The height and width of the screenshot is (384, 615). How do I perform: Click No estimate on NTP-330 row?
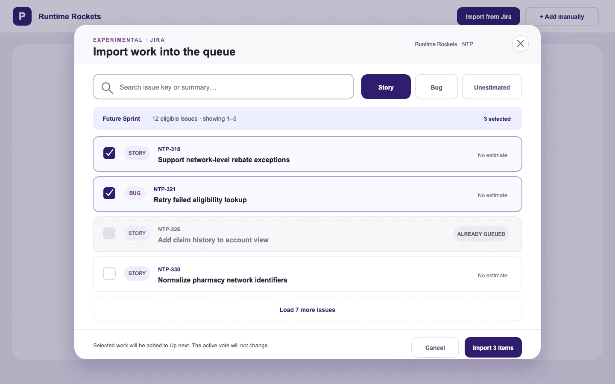click(x=492, y=276)
